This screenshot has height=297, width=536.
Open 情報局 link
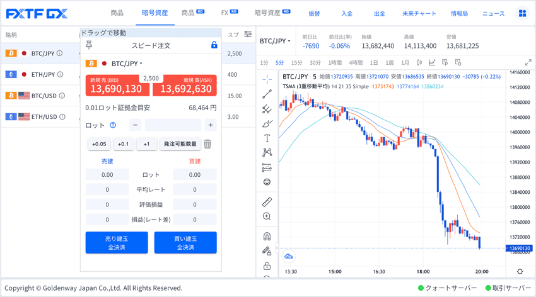(459, 14)
